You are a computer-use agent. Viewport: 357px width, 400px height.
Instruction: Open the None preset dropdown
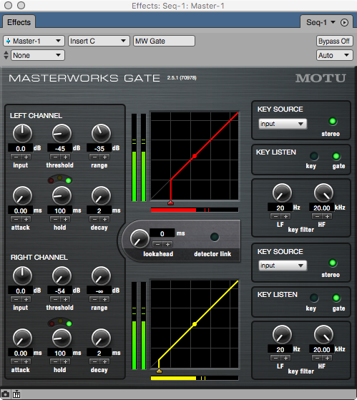(38, 55)
